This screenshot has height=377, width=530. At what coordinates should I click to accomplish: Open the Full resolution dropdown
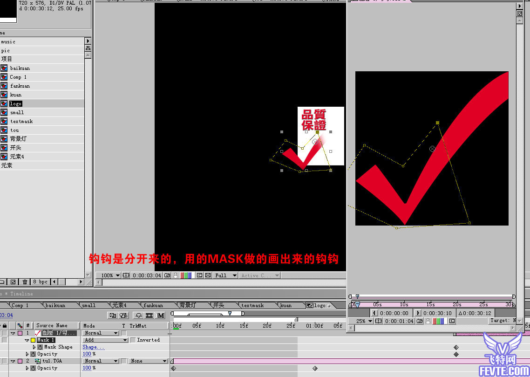(x=225, y=275)
